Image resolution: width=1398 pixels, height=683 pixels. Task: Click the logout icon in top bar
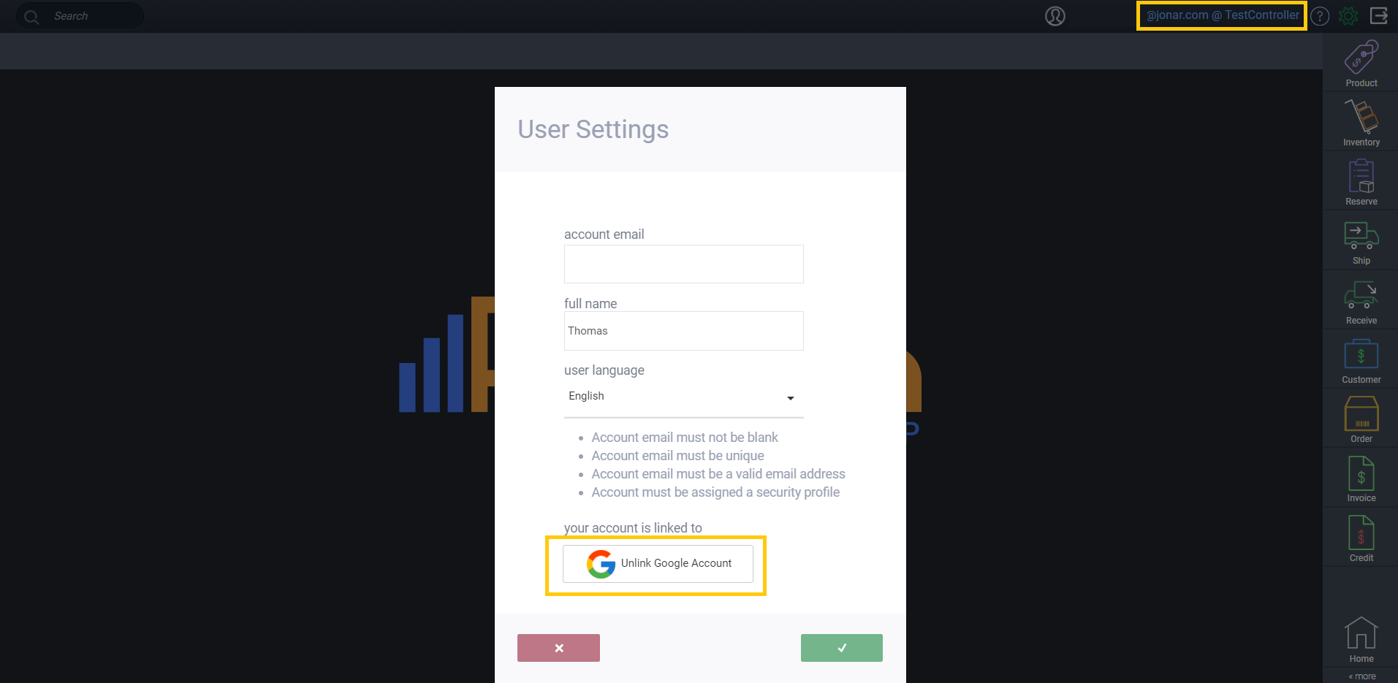(1379, 16)
